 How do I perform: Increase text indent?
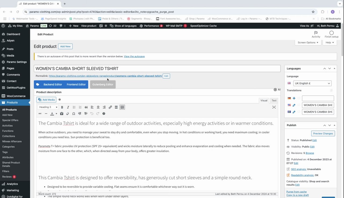point(86,114)
